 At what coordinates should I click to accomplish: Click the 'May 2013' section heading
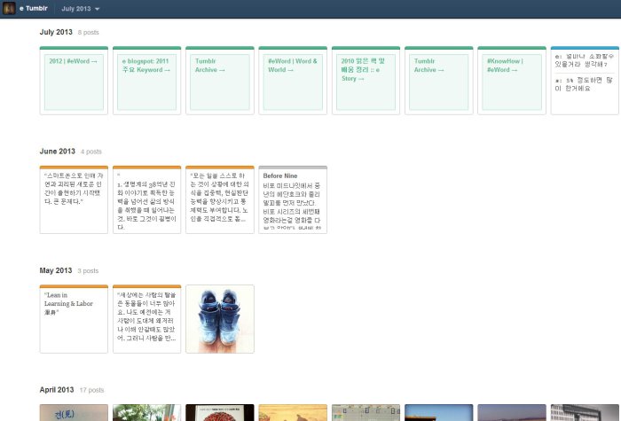56,270
